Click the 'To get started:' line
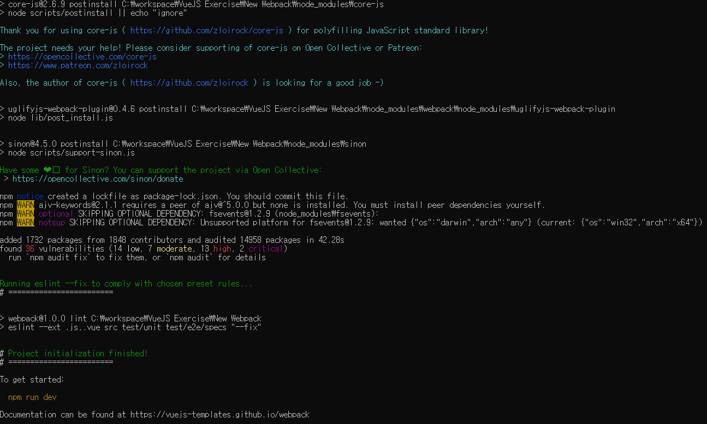This screenshot has width=707, height=424. (x=32, y=380)
